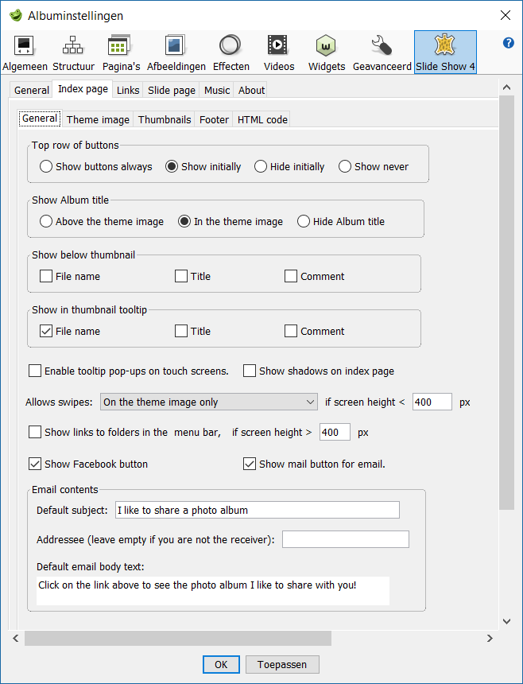Open the Widgets settings section

click(x=327, y=52)
